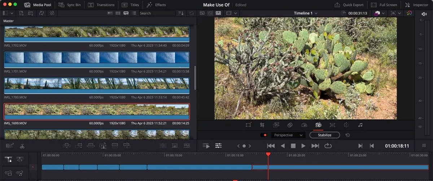433x181 pixels.
Task: Click the relink media chain icon
Action: tap(52, 13)
